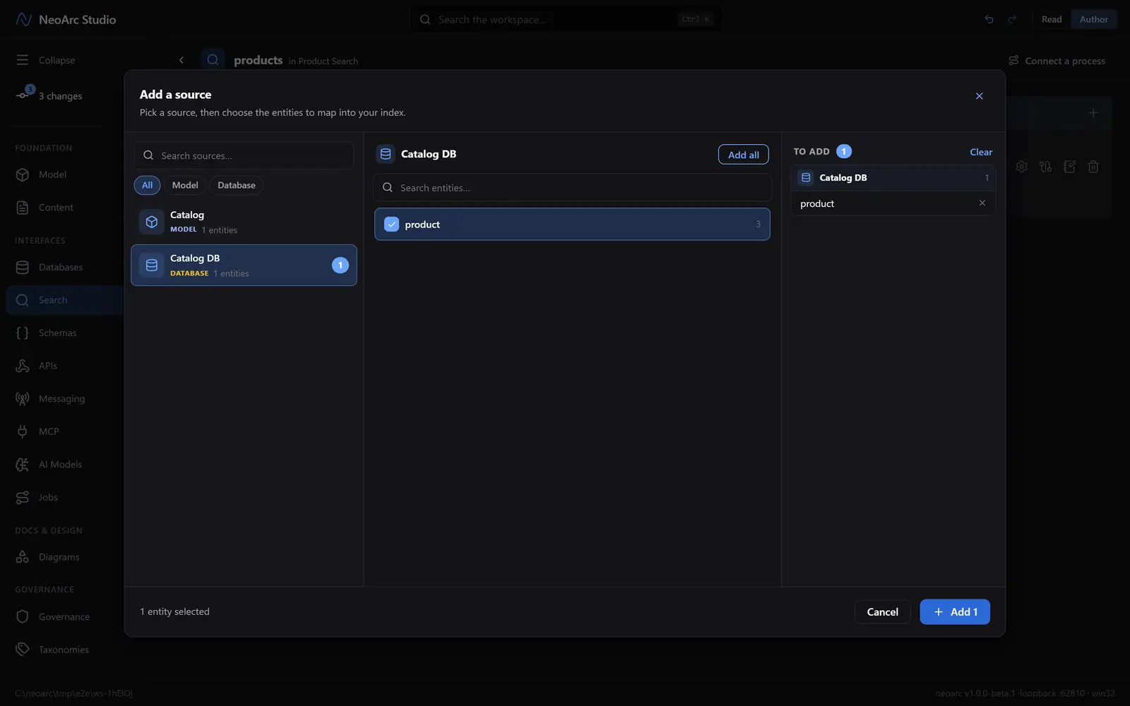The width and height of the screenshot is (1130, 706).
Task: Filter sources by All
Action: point(147,185)
